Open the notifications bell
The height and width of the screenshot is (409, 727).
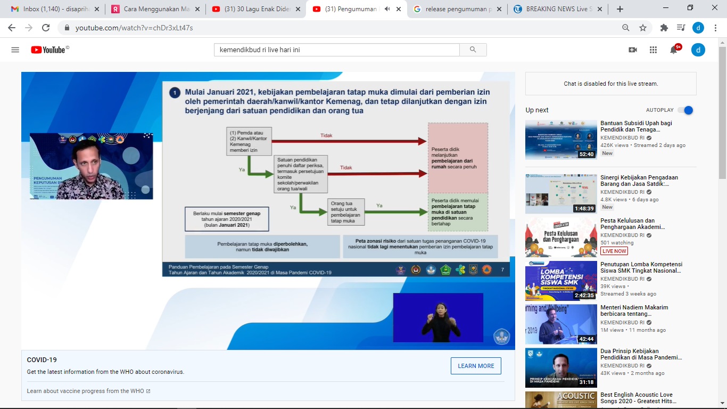[x=674, y=50]
